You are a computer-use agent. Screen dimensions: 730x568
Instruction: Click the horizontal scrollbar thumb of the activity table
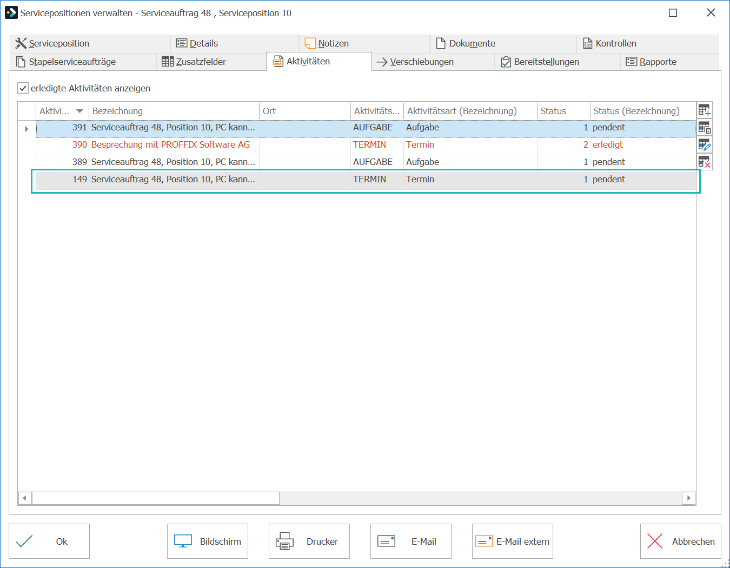coord(156,498)
